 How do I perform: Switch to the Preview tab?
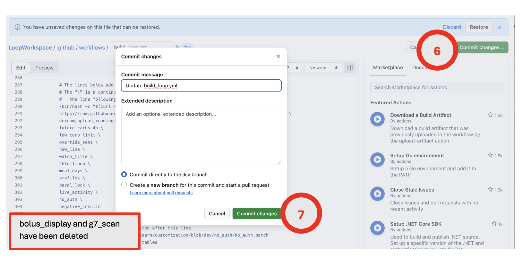[44, 68]
